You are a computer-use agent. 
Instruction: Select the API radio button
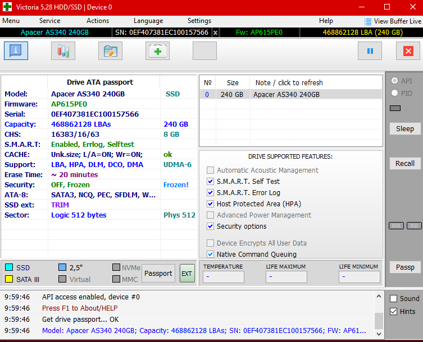click(x=394, y=81)
